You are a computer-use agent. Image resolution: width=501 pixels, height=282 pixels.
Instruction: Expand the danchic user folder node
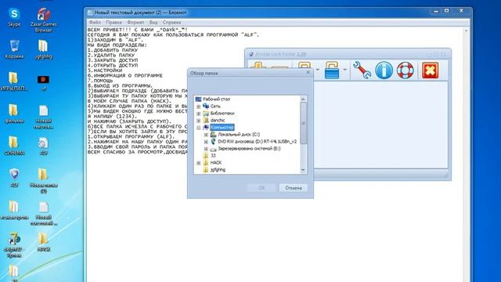coord(198,121)
